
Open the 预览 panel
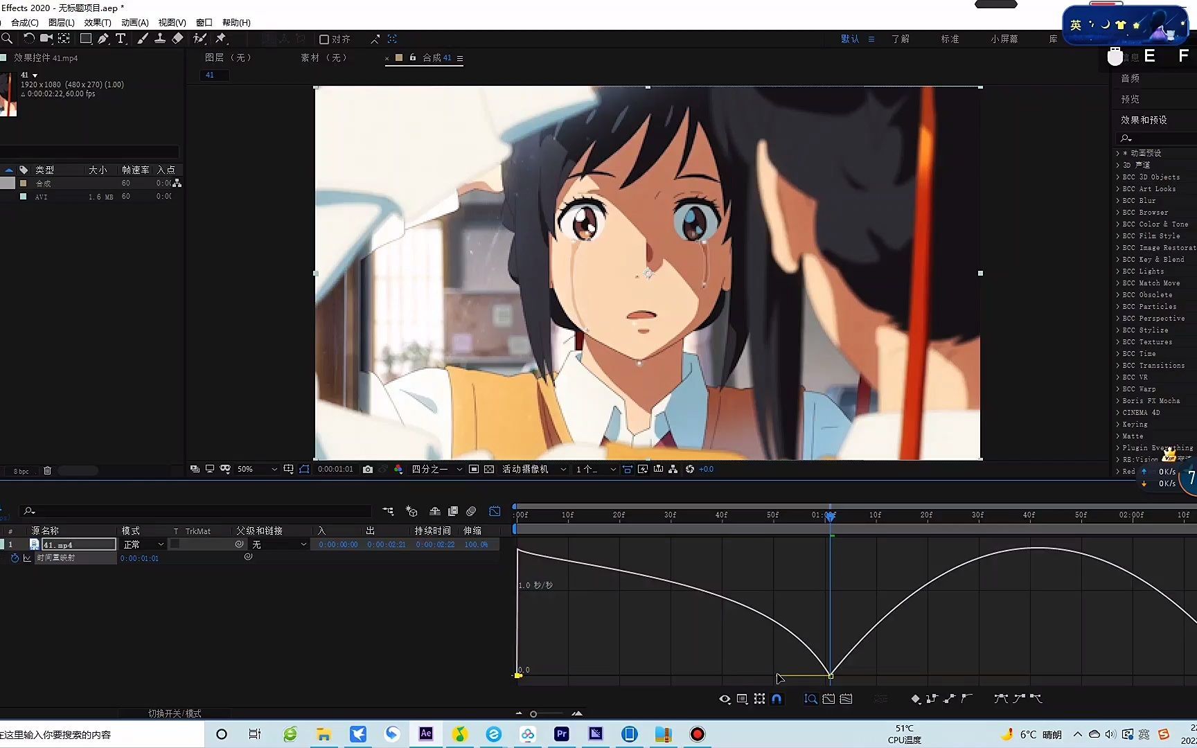pos(1130,99)
